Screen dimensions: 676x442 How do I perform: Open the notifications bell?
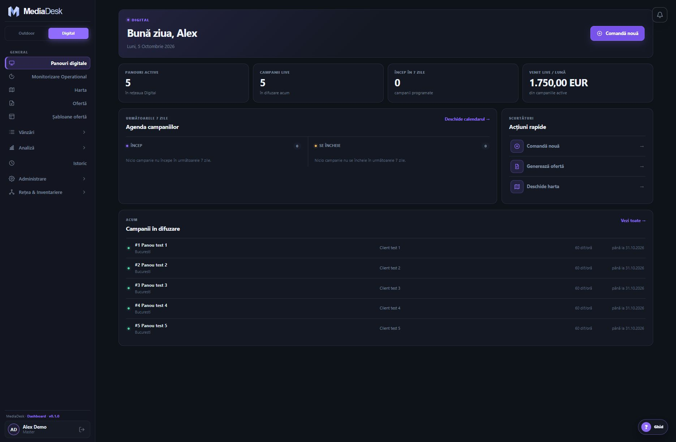coord(660,15)
